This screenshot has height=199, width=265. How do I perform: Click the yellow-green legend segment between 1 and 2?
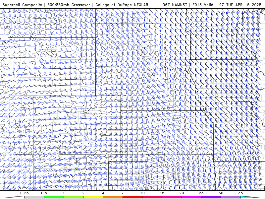pos(74,197)
